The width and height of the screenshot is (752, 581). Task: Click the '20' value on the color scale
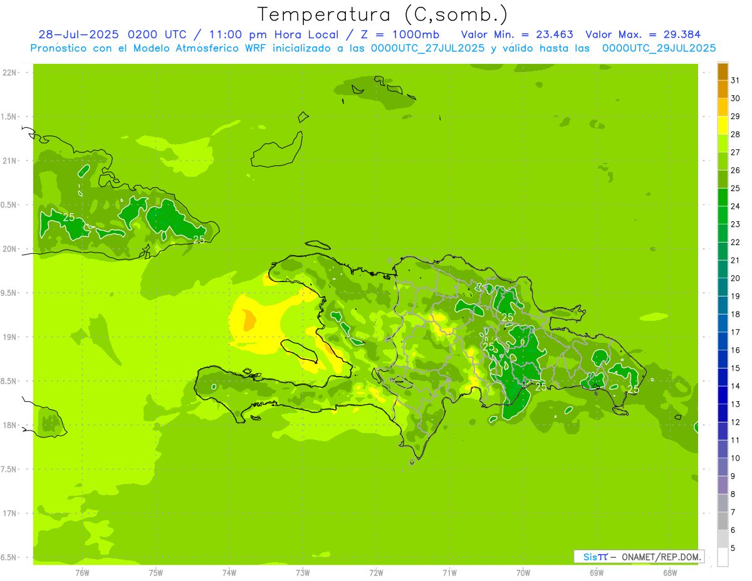(x=735, y=278)
